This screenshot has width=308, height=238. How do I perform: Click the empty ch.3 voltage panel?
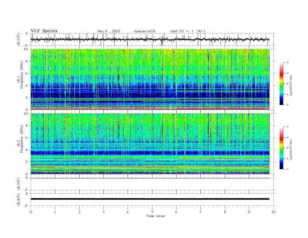(x=153, y=184)
